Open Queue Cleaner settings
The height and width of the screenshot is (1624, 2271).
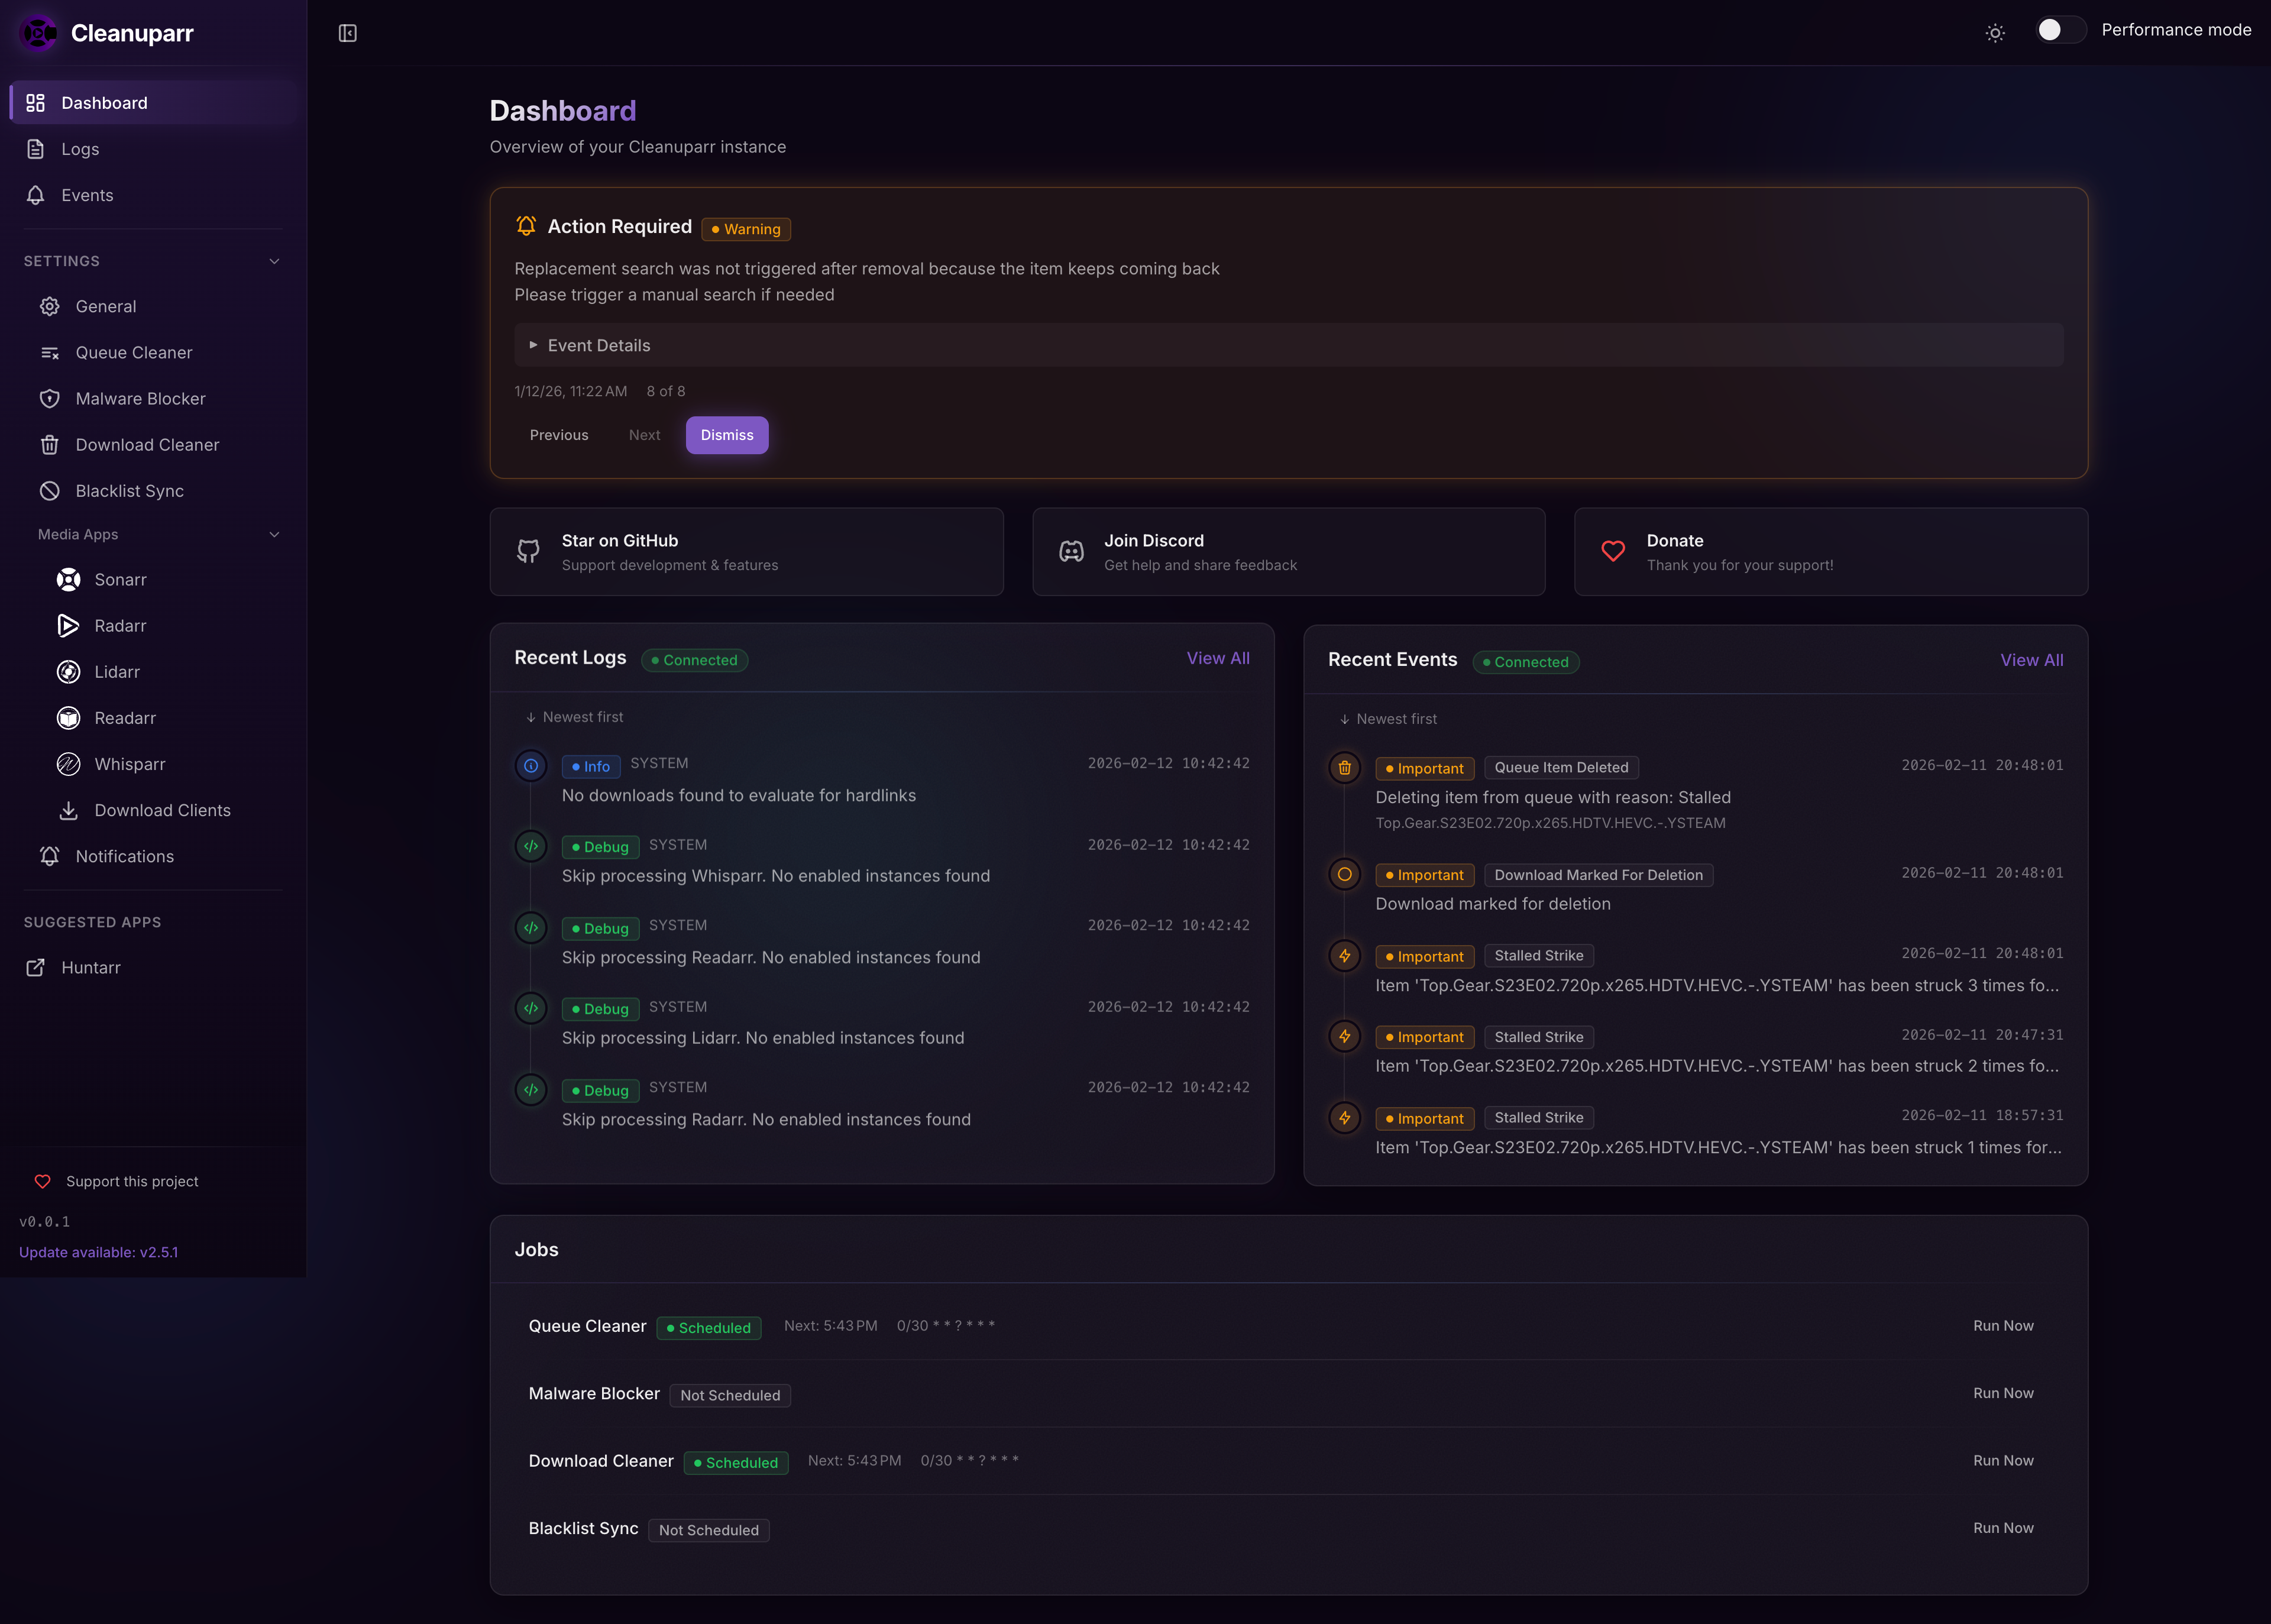pyautogui.click(x=160, y=352)
